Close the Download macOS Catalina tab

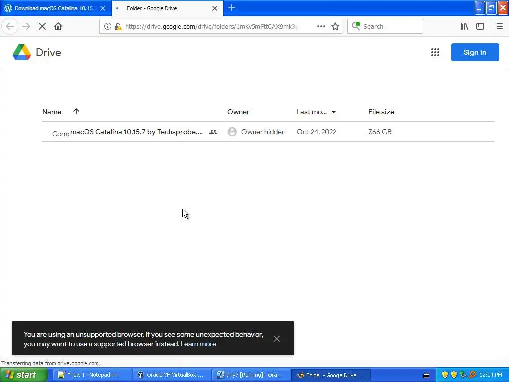coord(103,8)
